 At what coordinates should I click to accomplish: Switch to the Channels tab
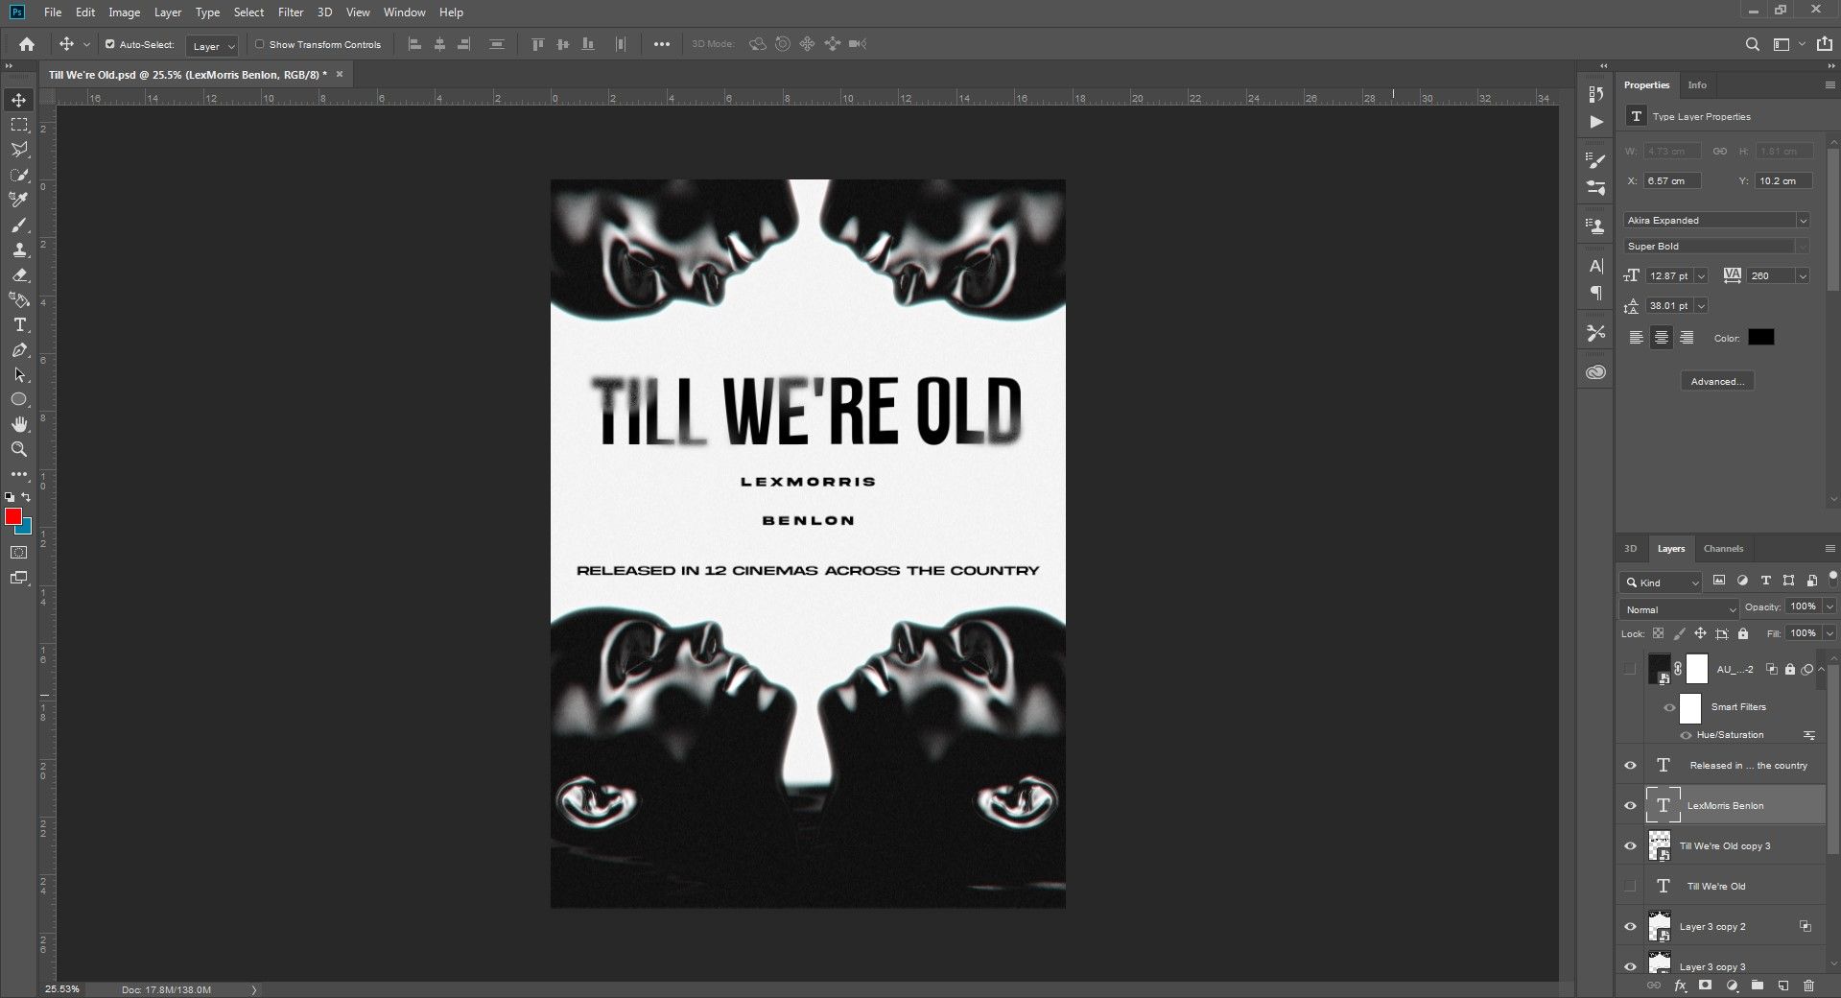[1723, 549]
